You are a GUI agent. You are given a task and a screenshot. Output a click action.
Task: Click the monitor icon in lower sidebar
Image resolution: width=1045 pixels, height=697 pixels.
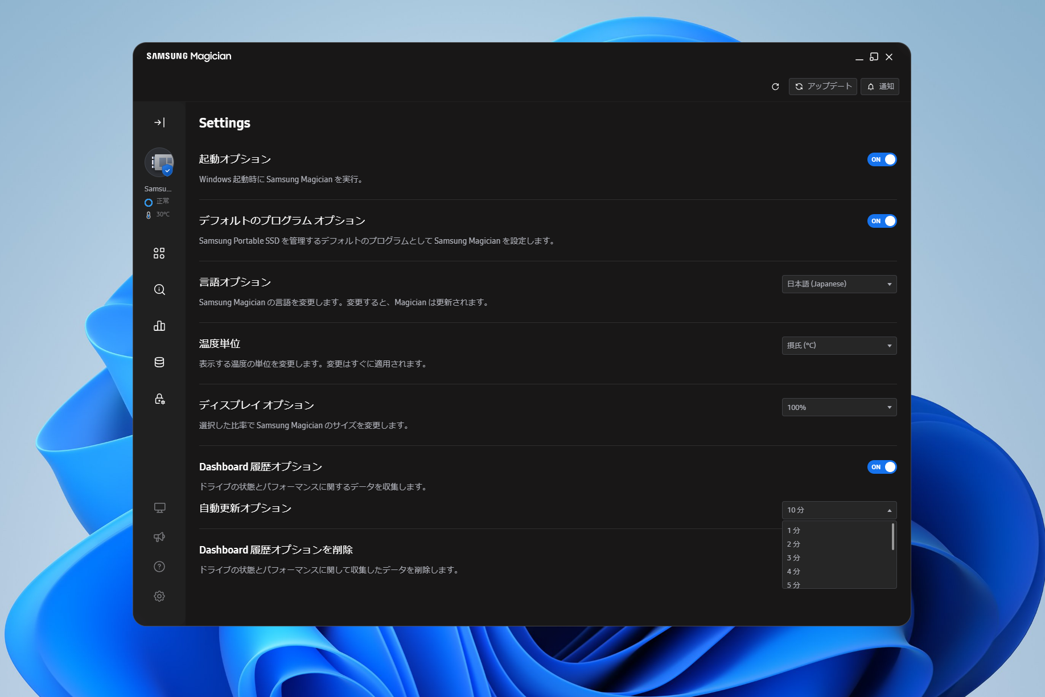click(x=159, y=507)
